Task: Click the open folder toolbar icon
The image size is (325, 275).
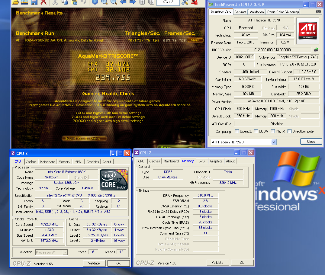Action: pos(15,2)
